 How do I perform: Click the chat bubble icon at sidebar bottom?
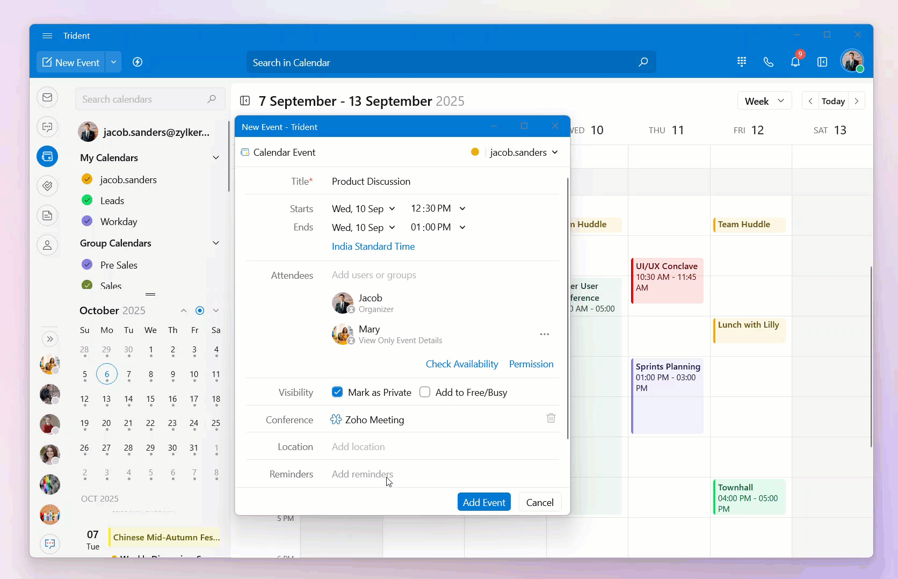(x=50, y=544)
